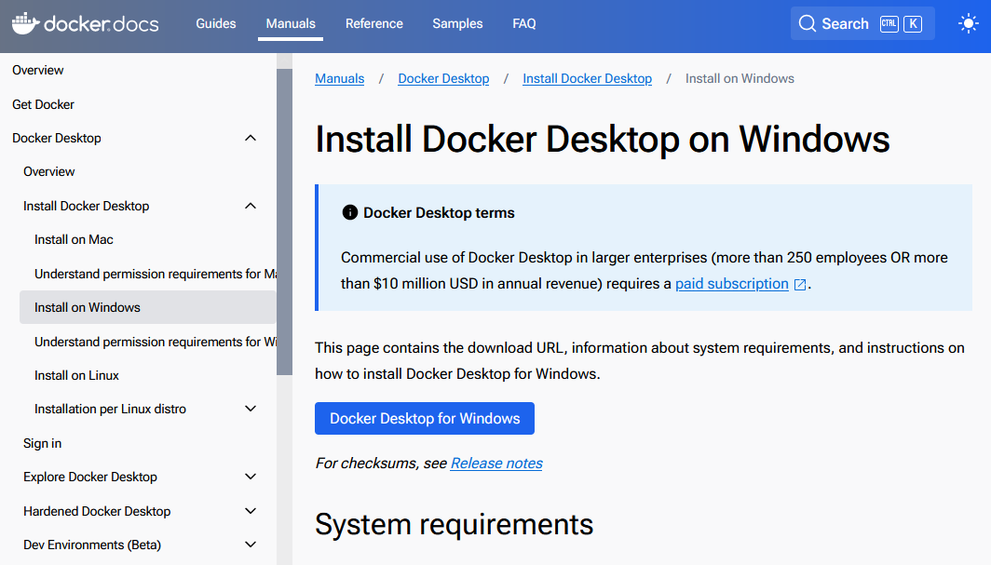Open the Release notes link

point(496,464)
